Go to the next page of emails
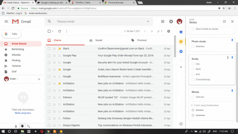The width and height of the screenshot is (238, 134). coord(152,31)
